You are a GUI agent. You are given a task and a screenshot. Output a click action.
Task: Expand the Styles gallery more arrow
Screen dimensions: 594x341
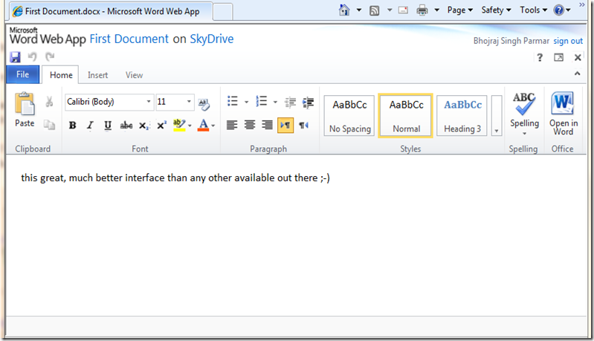[x=497, y=130]
